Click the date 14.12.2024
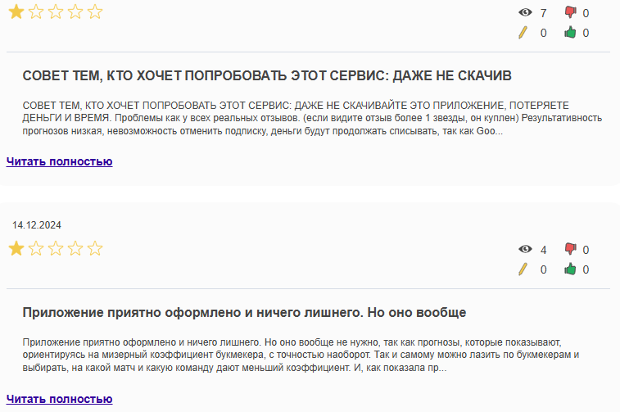620x412 pixels. [x=37, y=225]
